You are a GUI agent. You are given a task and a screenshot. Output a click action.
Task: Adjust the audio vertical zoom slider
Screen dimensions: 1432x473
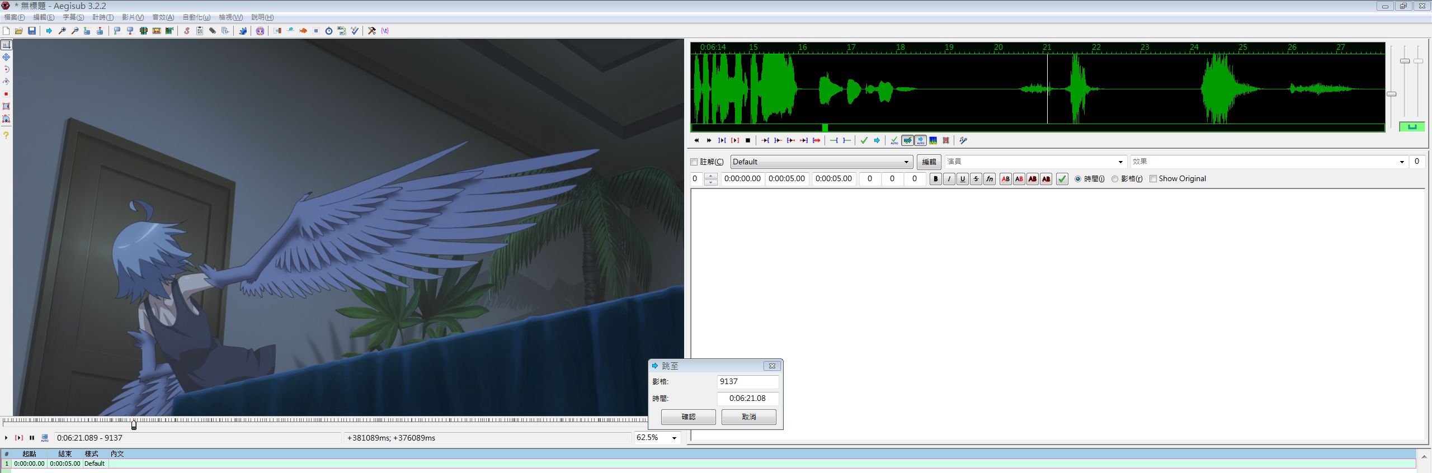point(1405,61)
